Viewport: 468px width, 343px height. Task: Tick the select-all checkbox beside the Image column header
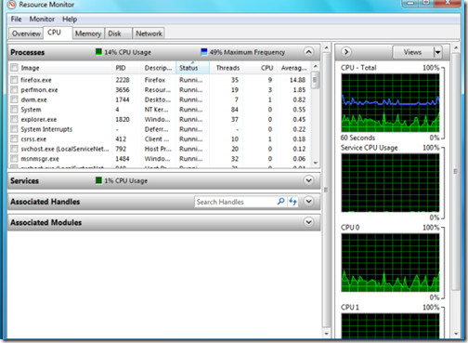[x=14, y=67]
